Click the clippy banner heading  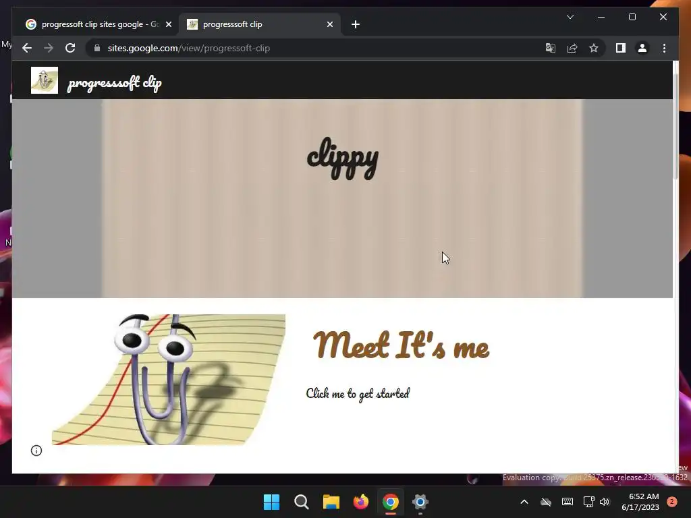(x=342, y=159)
